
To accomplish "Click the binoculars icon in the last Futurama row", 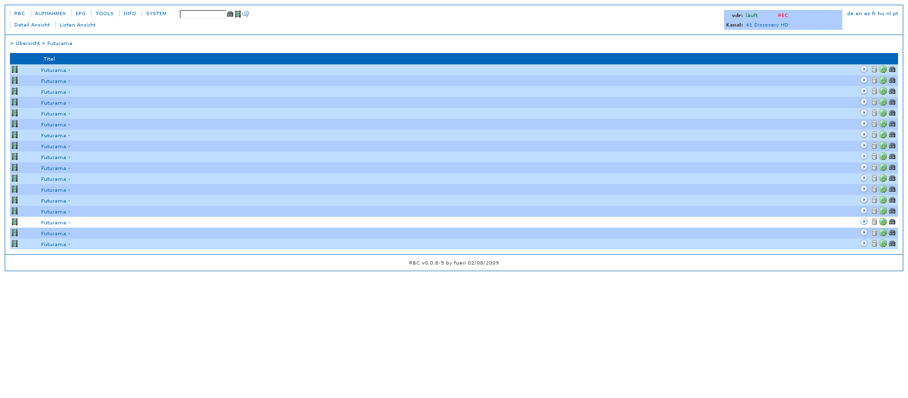I will pyautogui.click(x=892, y=243).
